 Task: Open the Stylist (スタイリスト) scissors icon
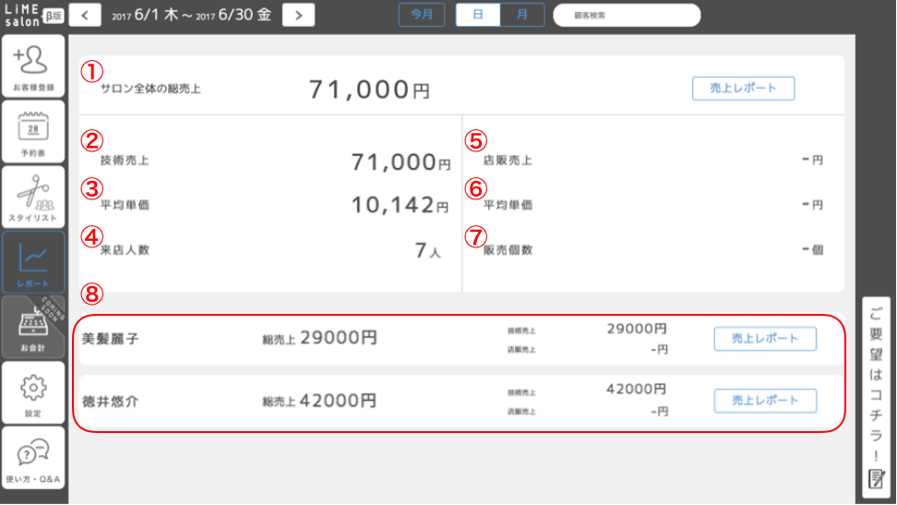pos(33,196)
